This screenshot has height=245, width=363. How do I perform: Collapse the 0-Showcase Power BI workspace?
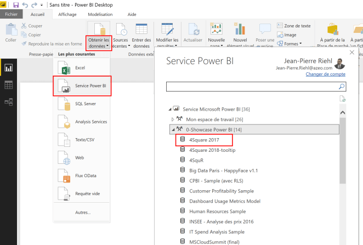point(173,129)
